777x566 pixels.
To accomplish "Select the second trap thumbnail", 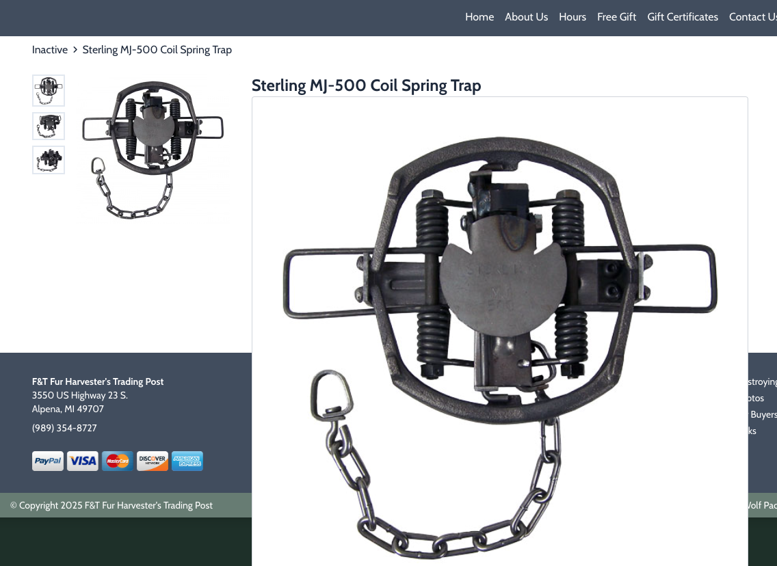I will pyautogui.click(x=49, y=126).
